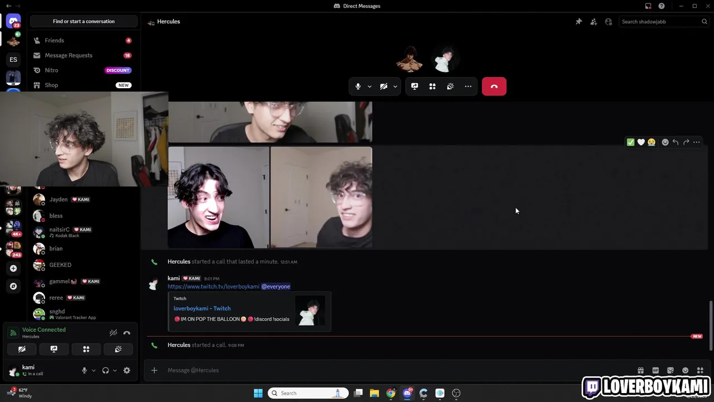This screenshot has height=402, width=714.
Task: Share screen from voice panel
Action: pyautogui.click(x=54, y=349)
